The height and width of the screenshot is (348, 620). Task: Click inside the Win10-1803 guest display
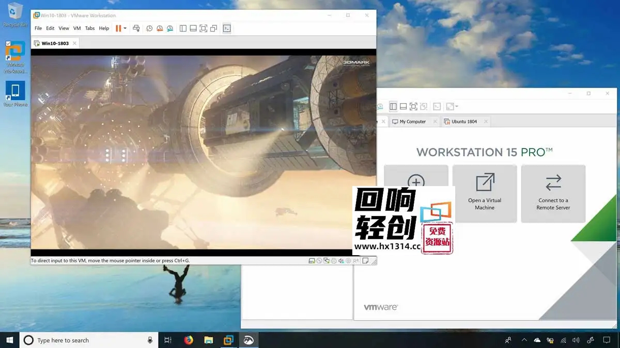click(204, 152)
